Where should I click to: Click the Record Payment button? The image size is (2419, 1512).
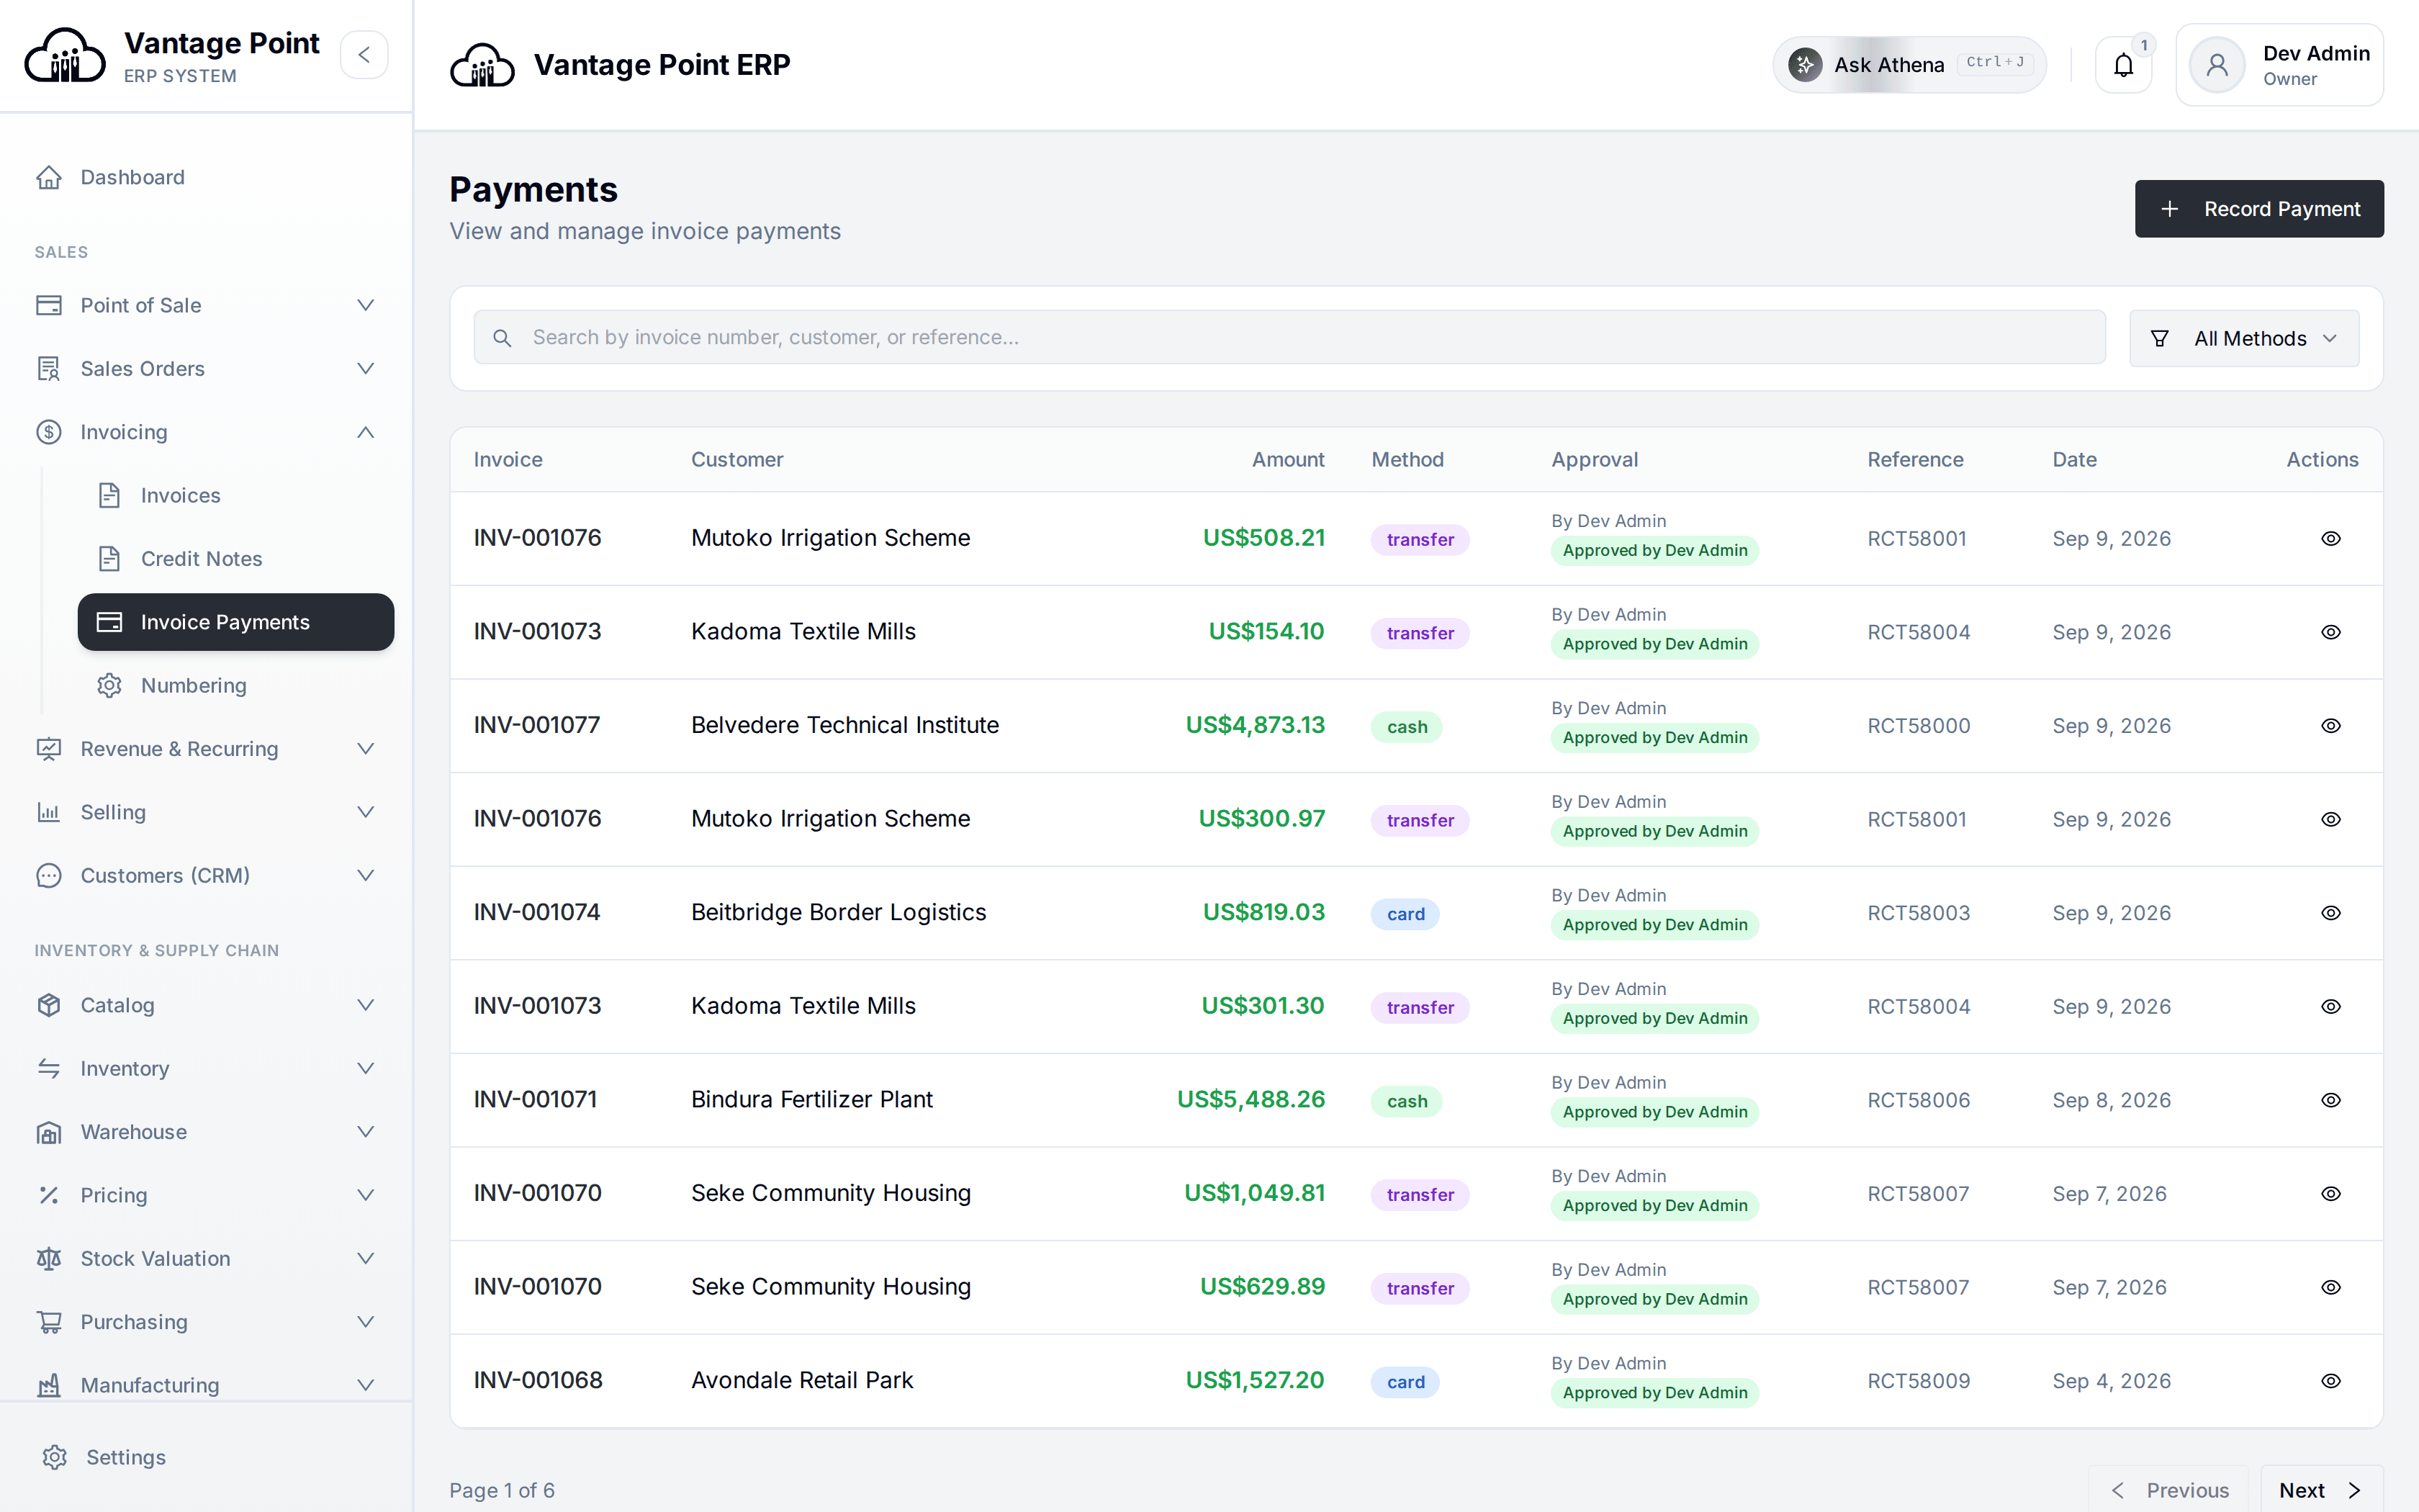(2259, 209)
